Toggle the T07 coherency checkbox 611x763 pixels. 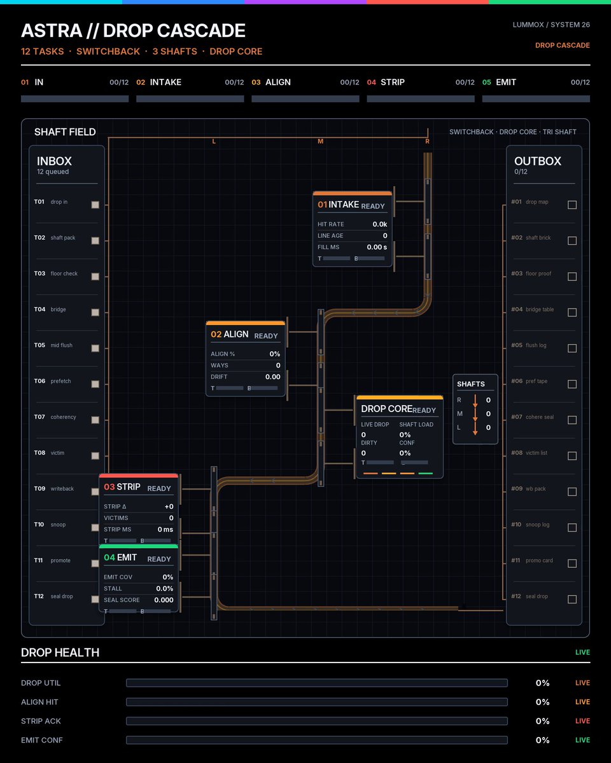(95, 420)
